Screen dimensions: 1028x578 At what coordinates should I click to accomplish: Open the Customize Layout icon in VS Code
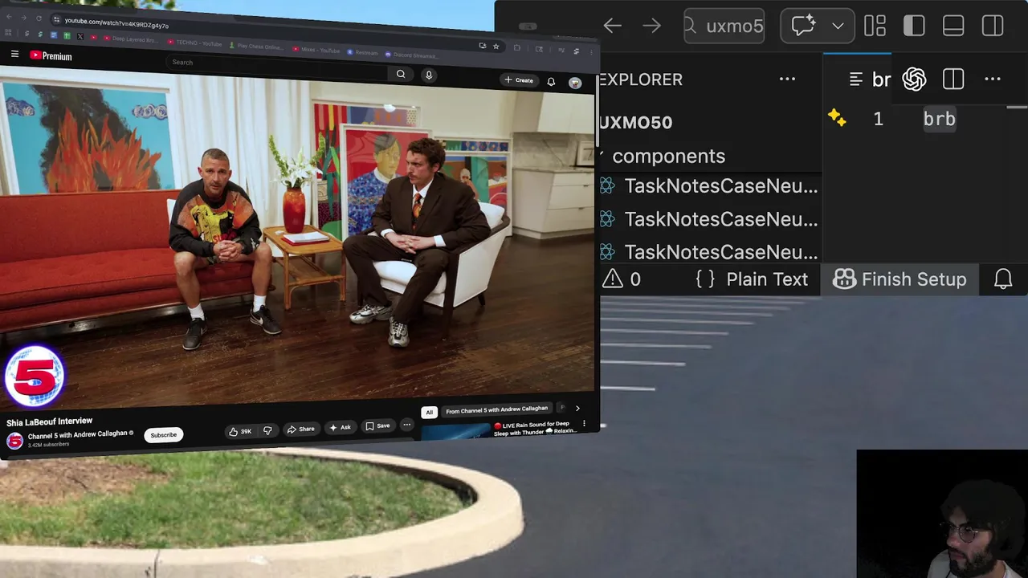pyautogui.click(x=875, y=26)
